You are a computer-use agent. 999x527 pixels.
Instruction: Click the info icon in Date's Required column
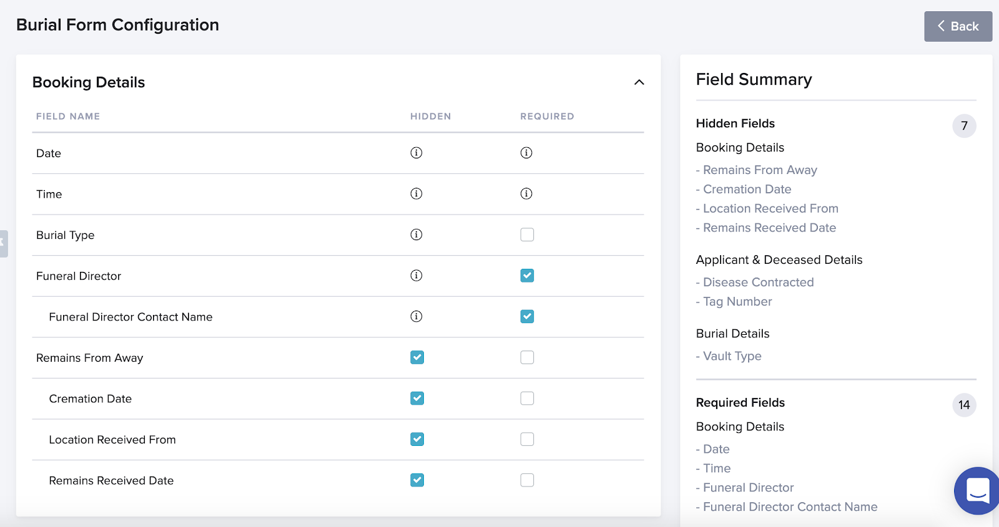(x=526, y=153)
